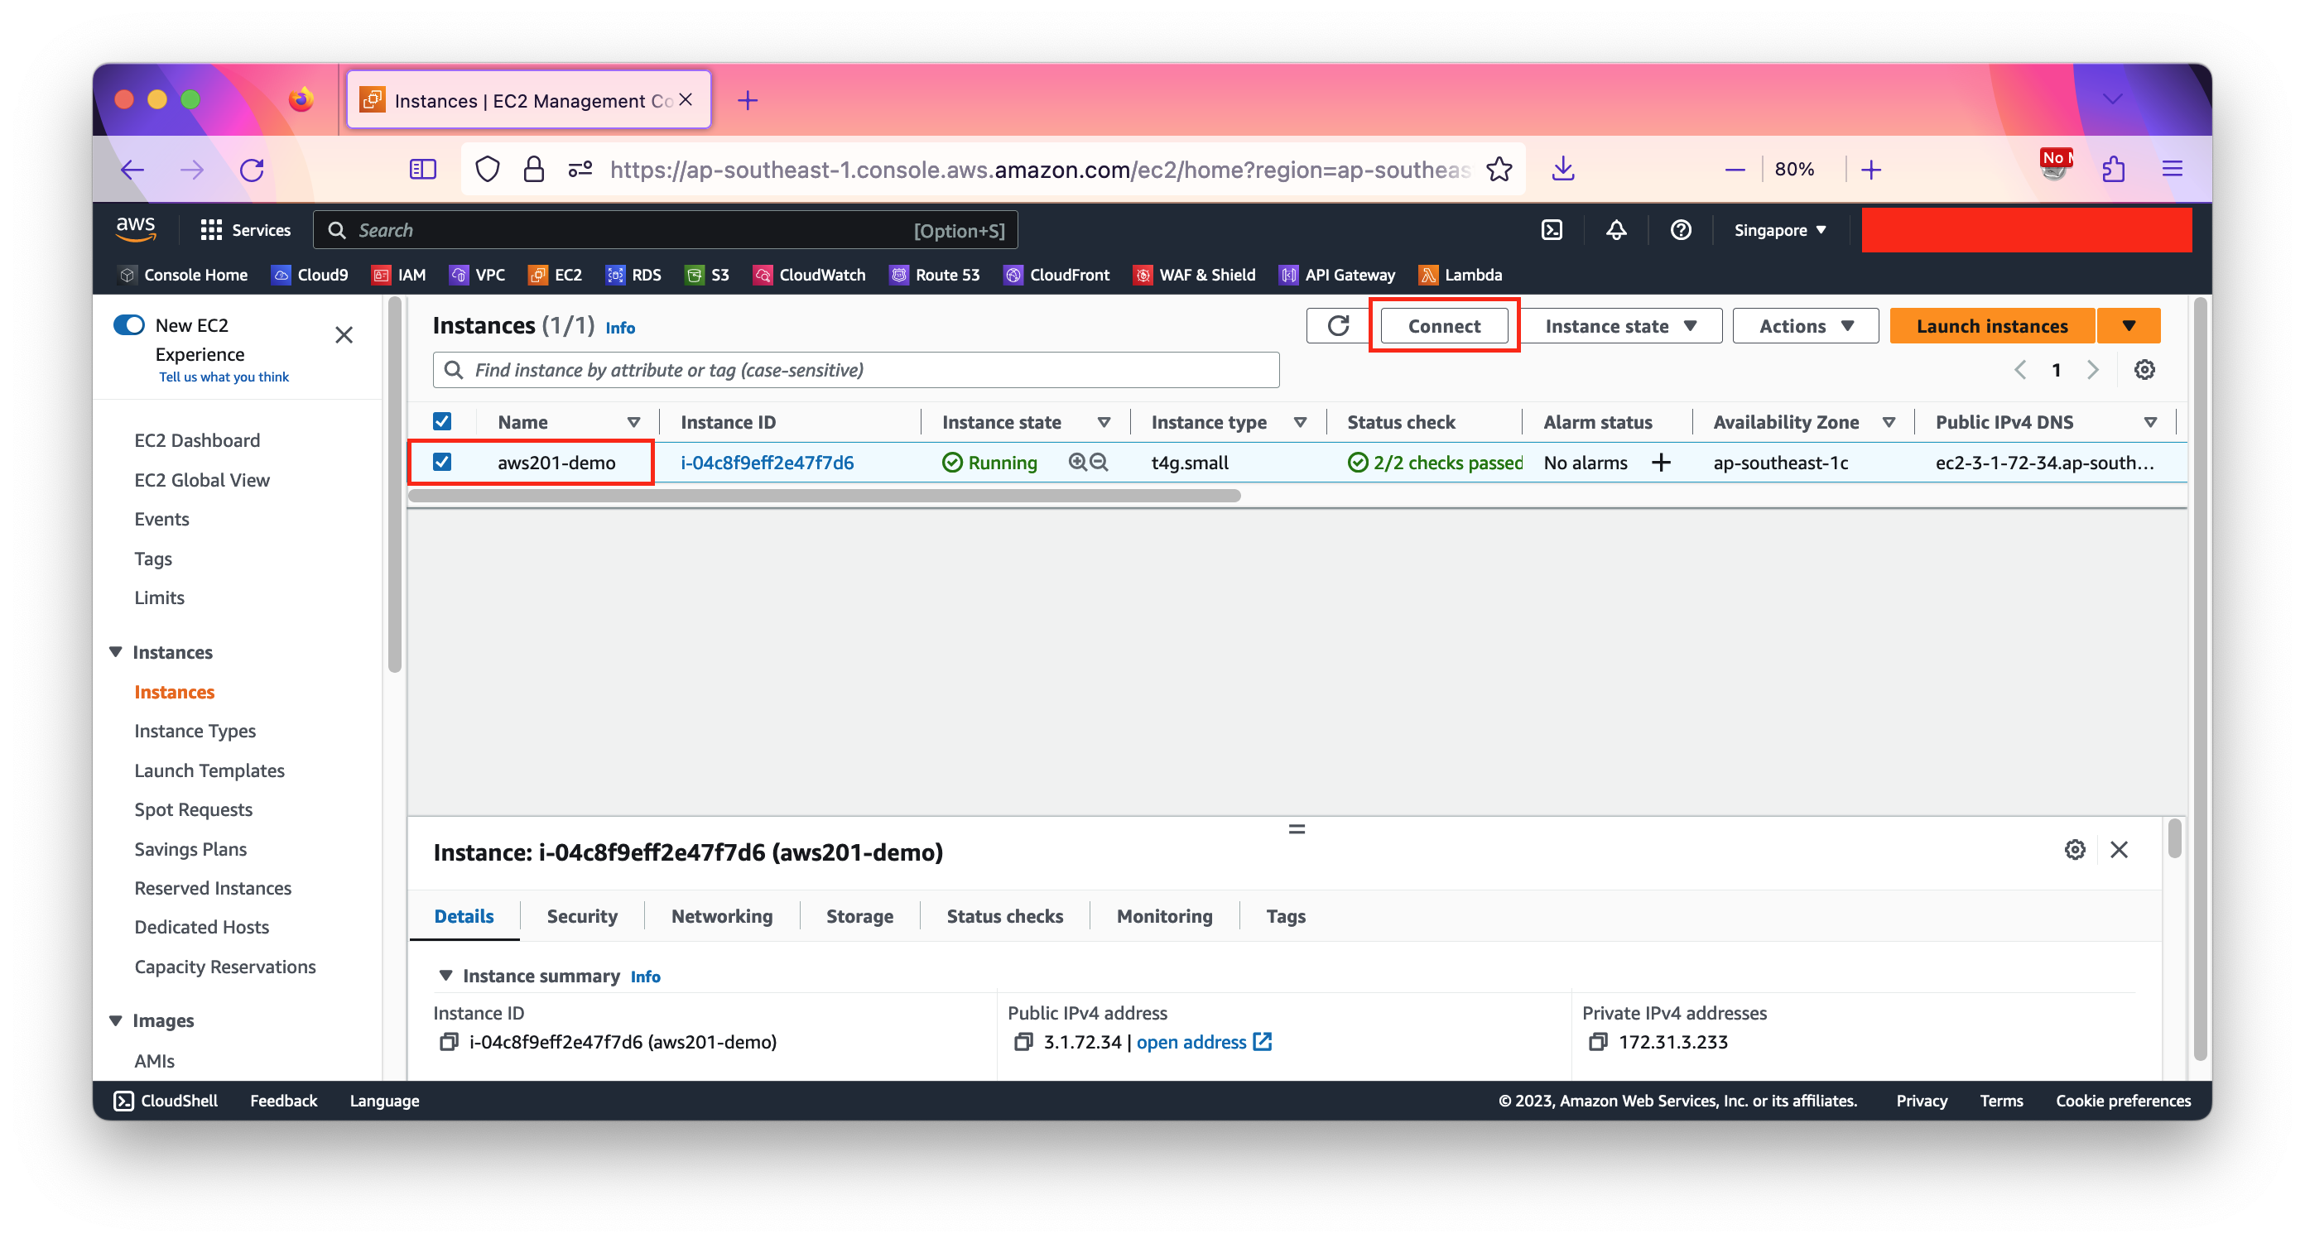
Task: Open the Lambda shortcut in favorites bar
Action: pos(1460,275)
